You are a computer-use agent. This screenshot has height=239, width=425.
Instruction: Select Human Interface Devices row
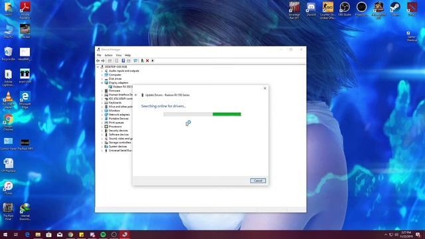pos(121,94)
